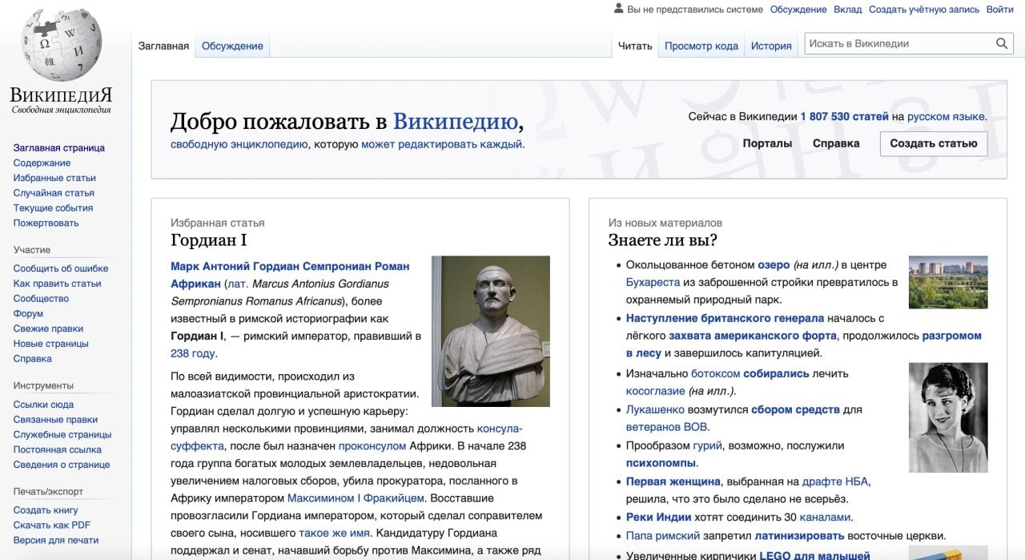The height and width of the screenshot is (560, 1025).
Task: Click the user silhouette icon
Action: [618, 9]
